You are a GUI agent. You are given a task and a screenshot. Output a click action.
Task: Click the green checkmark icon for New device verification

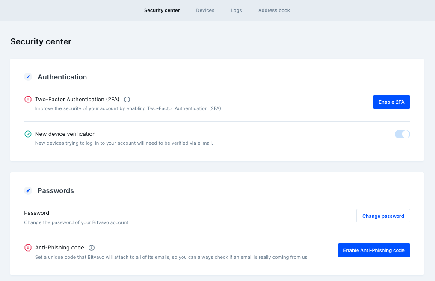click(28, 134)
